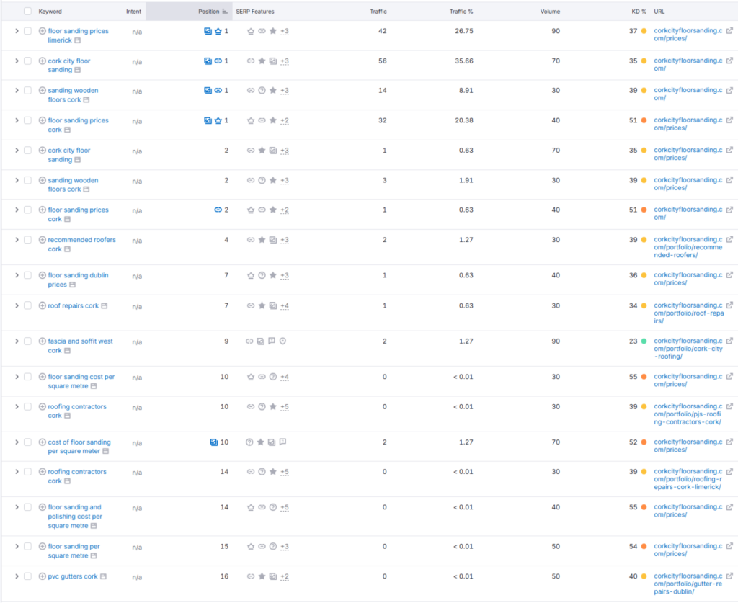Open external link icon for 'floor sanding prices limerick' URL

click(x=729, y=31)
